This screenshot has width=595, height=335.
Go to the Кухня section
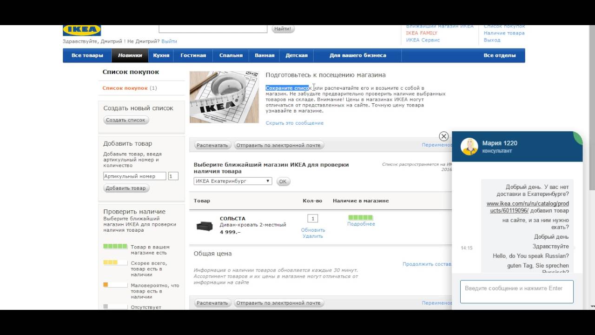161,55
